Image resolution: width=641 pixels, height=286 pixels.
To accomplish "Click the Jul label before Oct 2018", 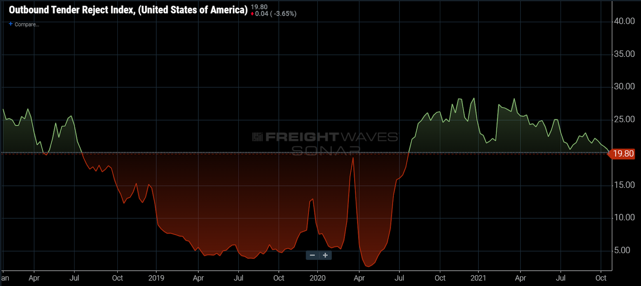I will pos(75,278).
